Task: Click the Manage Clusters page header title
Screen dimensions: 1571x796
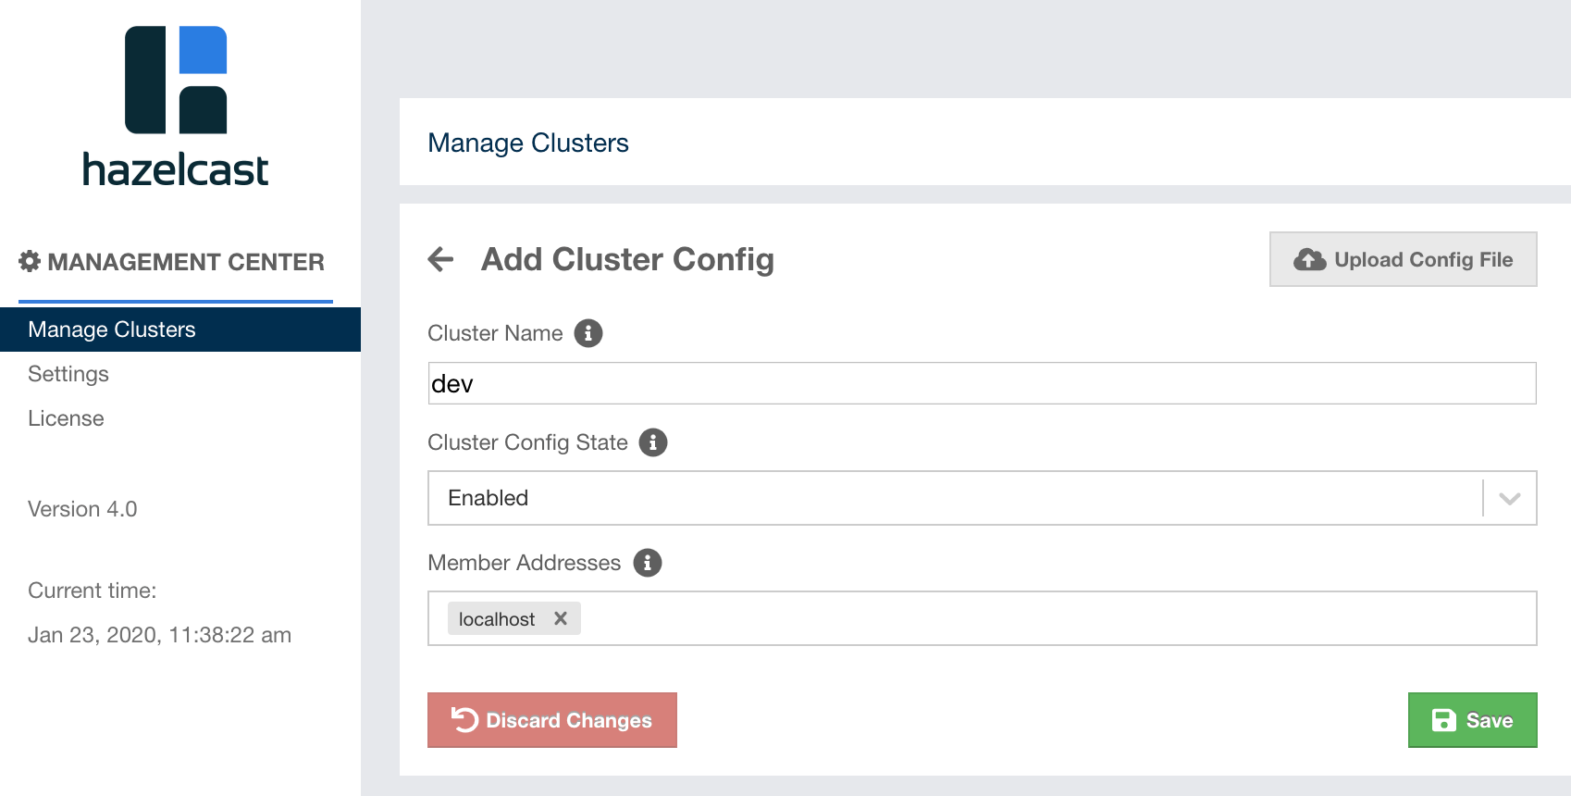Action: pos(528,143)
